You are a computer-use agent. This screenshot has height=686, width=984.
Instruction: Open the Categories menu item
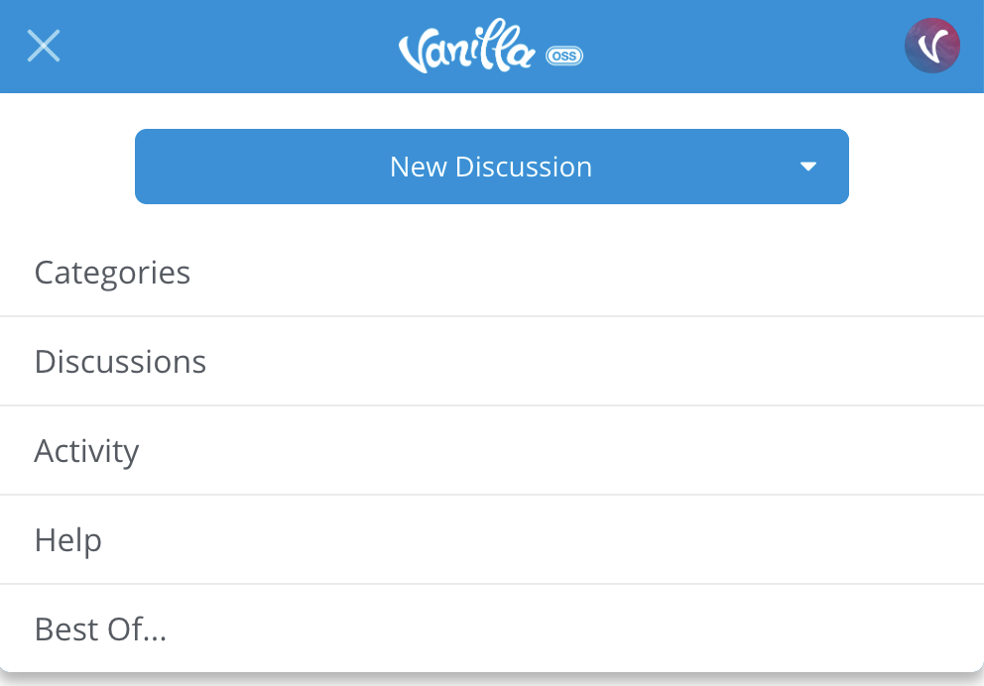112,273
